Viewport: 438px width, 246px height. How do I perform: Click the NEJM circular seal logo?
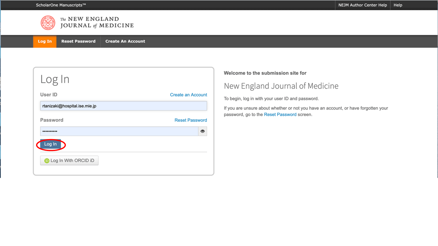pos(48,23)
